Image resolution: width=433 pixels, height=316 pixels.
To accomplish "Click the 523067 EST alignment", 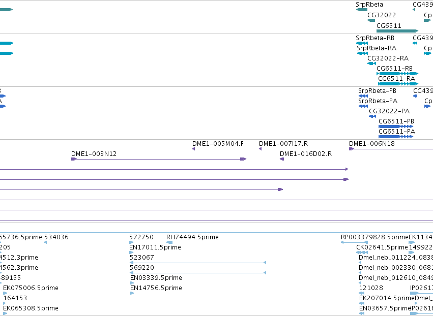I will (198, 263).
